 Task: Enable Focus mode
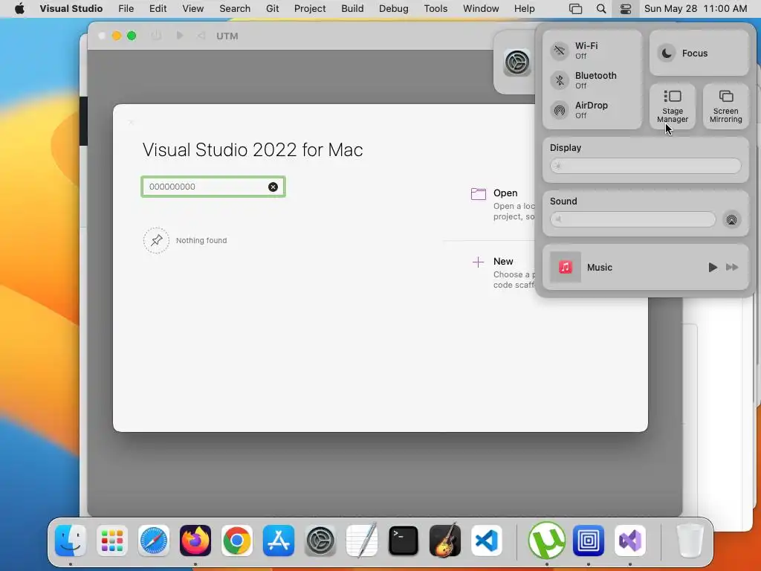(x=699, y=53)
